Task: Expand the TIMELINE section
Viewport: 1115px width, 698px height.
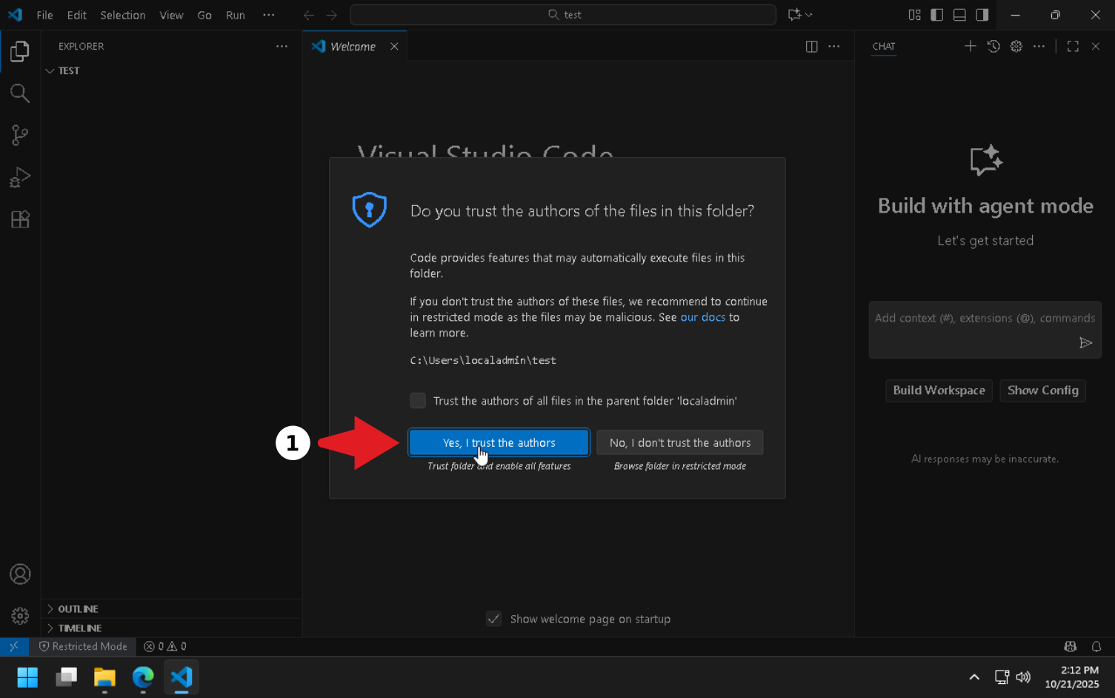Action: click(x=79, y=628)
